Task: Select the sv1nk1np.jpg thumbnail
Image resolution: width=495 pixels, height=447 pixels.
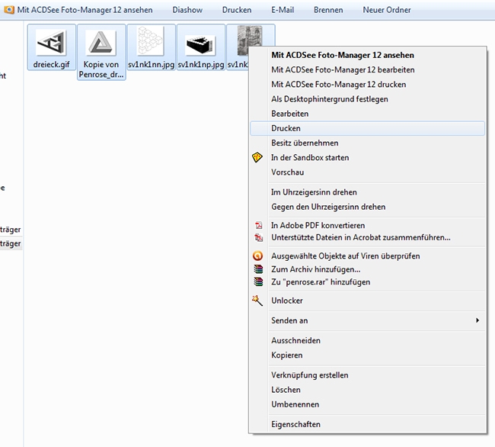Action: click(x=201, y=45)
